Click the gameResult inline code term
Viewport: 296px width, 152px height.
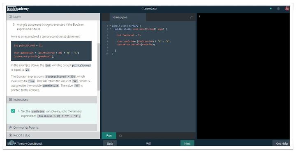point(50,86)
